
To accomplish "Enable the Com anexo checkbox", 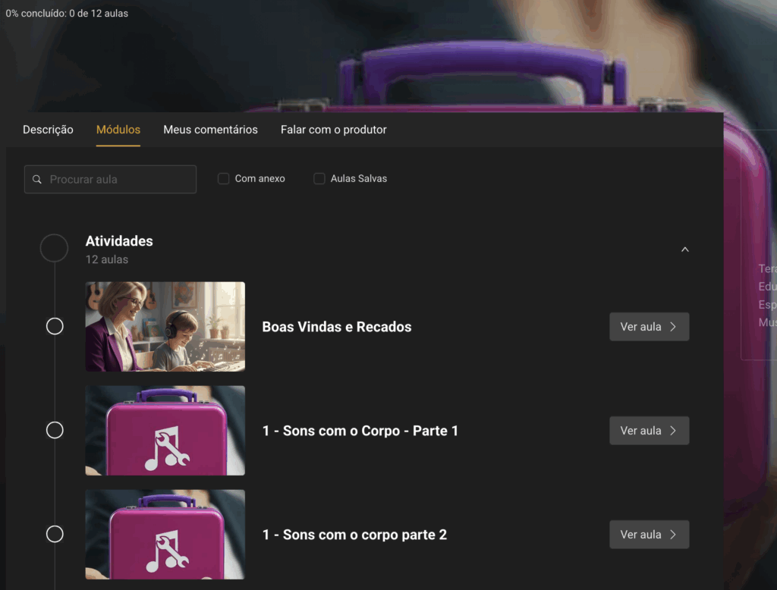I will pos(223,179).
